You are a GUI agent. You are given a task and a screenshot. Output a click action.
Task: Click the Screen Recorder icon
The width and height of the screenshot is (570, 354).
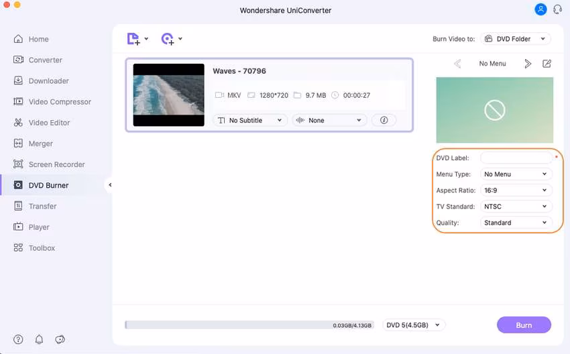(18, 164)
